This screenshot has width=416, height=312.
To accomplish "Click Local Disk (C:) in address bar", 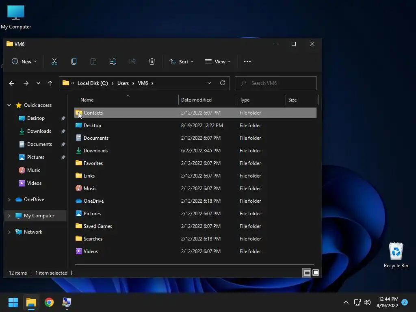I will (x=93, y=83).
